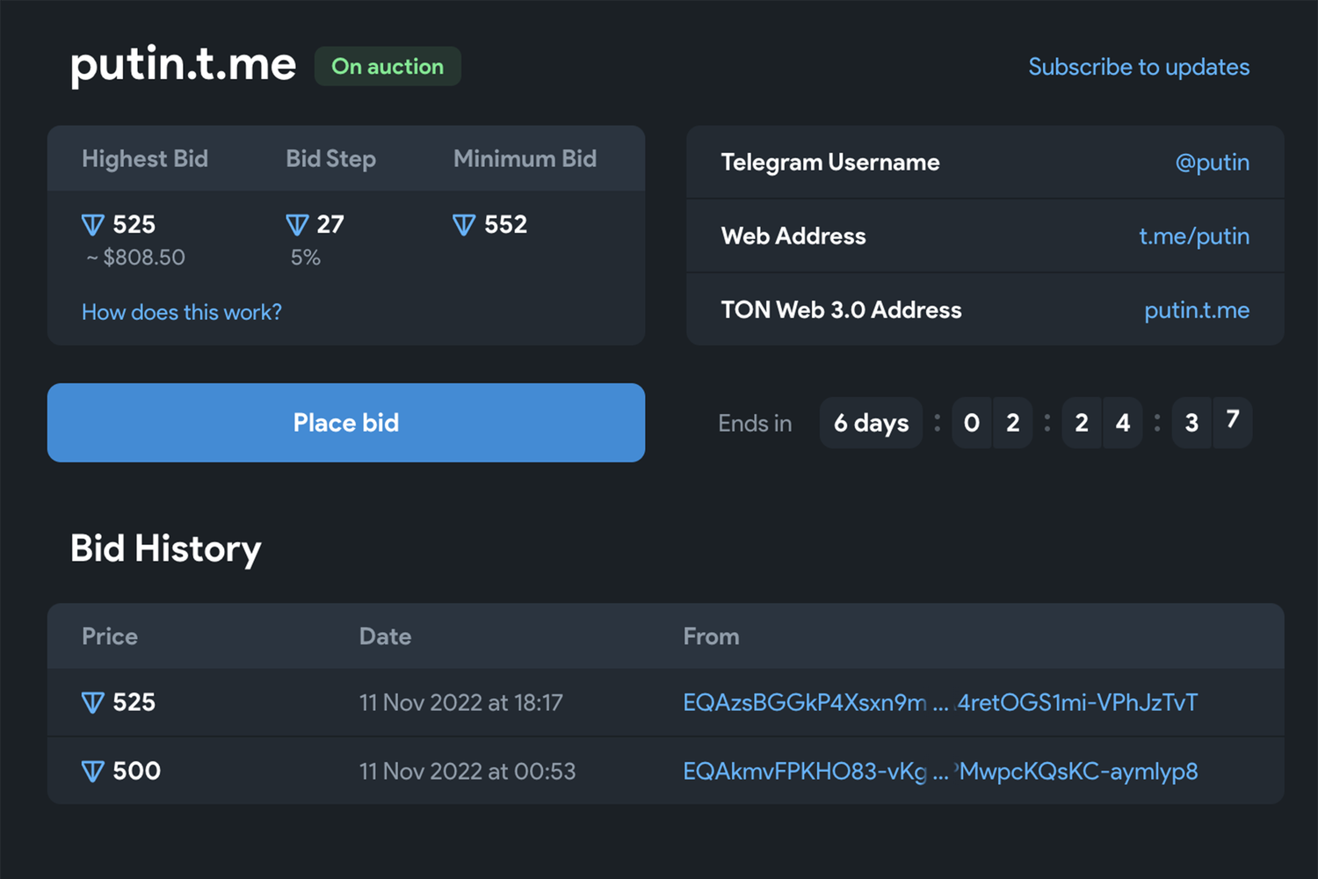Click date 11 Nov 2022 at 00:53

point(467,772)
